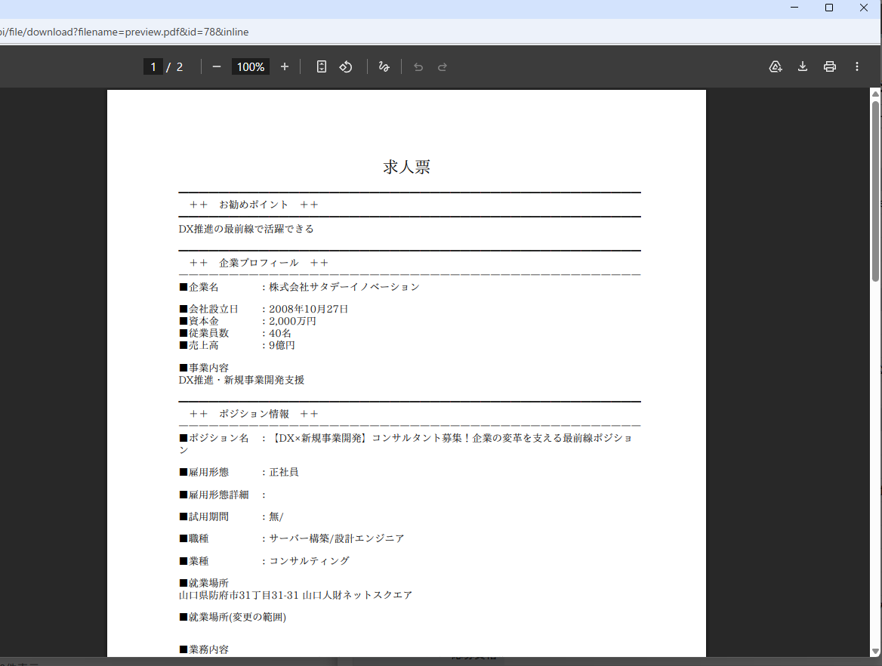Click the Fit to page icon
The image size is (882, 666).
(322, 67)
